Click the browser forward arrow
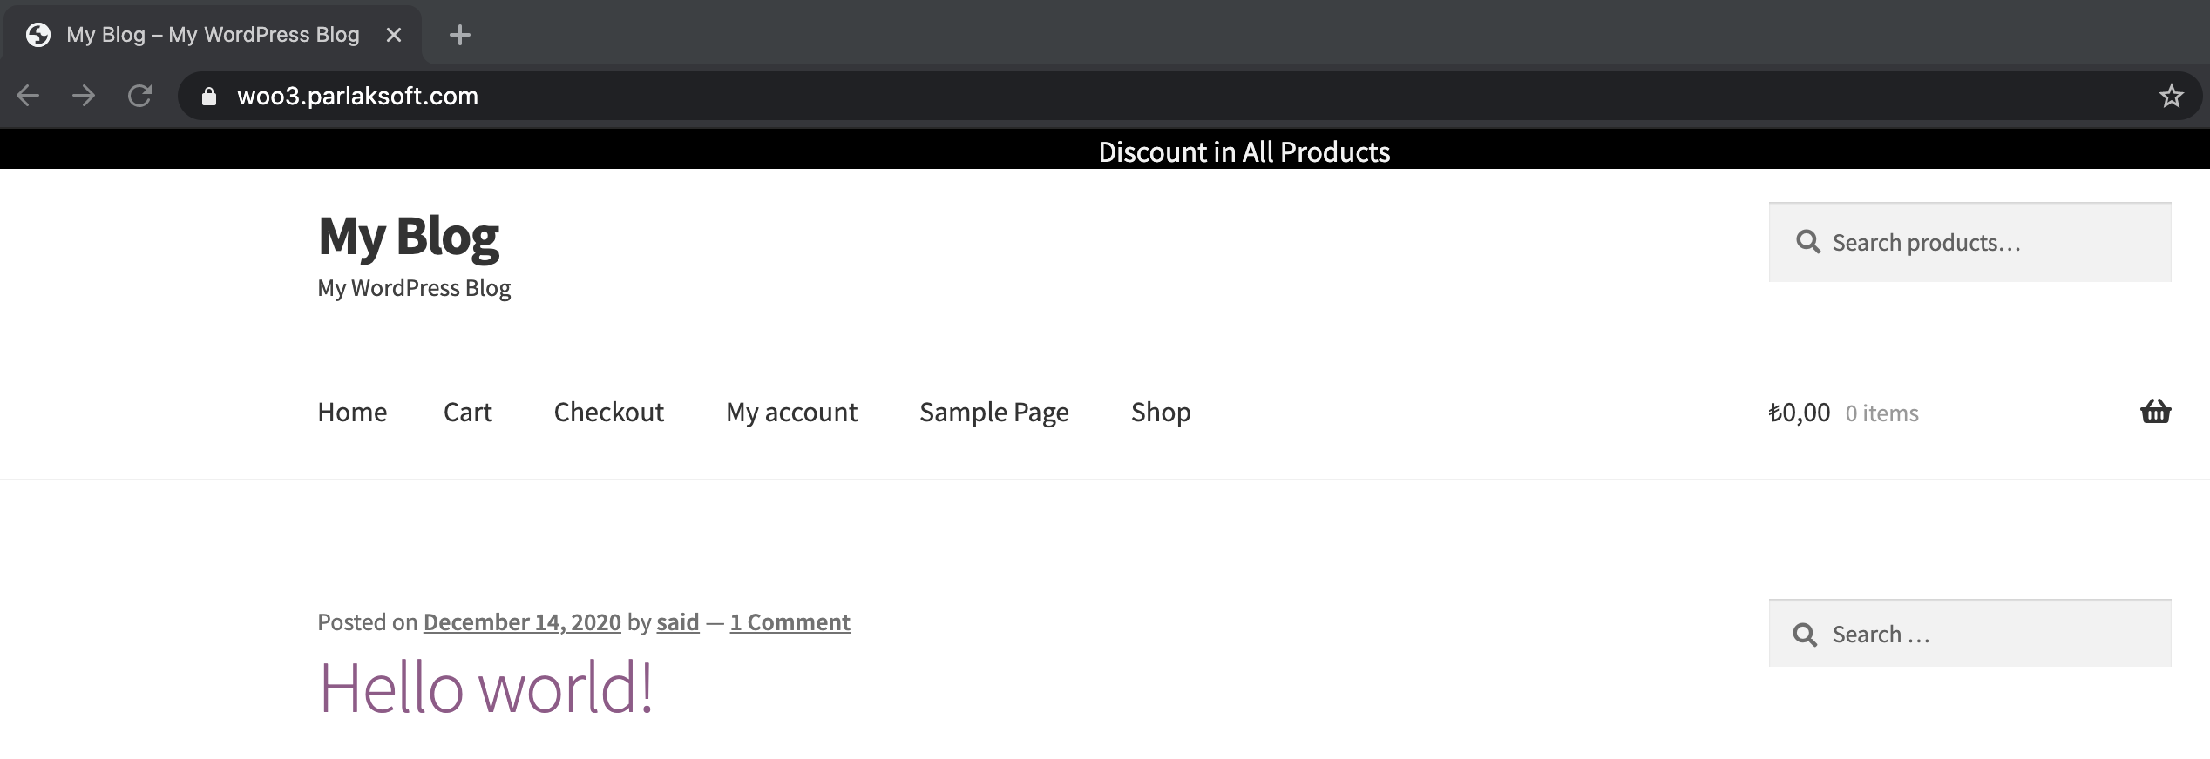2210x759 pixels. [x=84, y=96]
